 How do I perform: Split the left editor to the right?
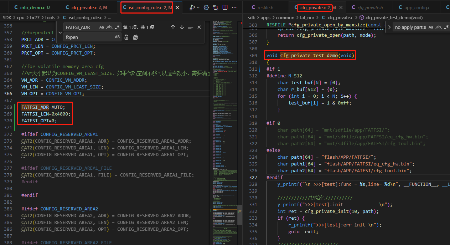click(x=225, y=7)
